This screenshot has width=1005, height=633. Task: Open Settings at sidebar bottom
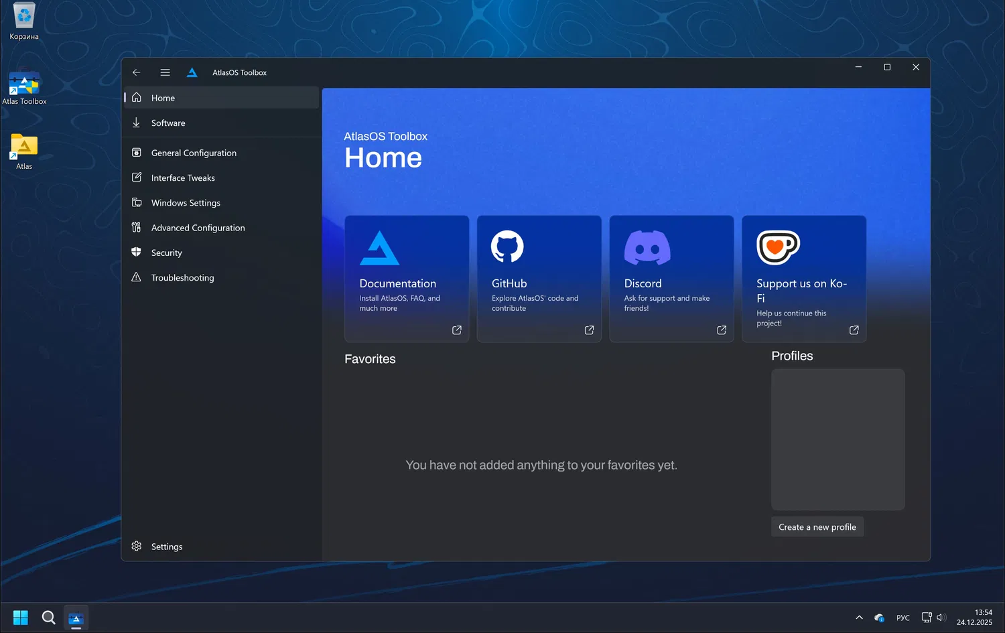[x=221, y=546]
